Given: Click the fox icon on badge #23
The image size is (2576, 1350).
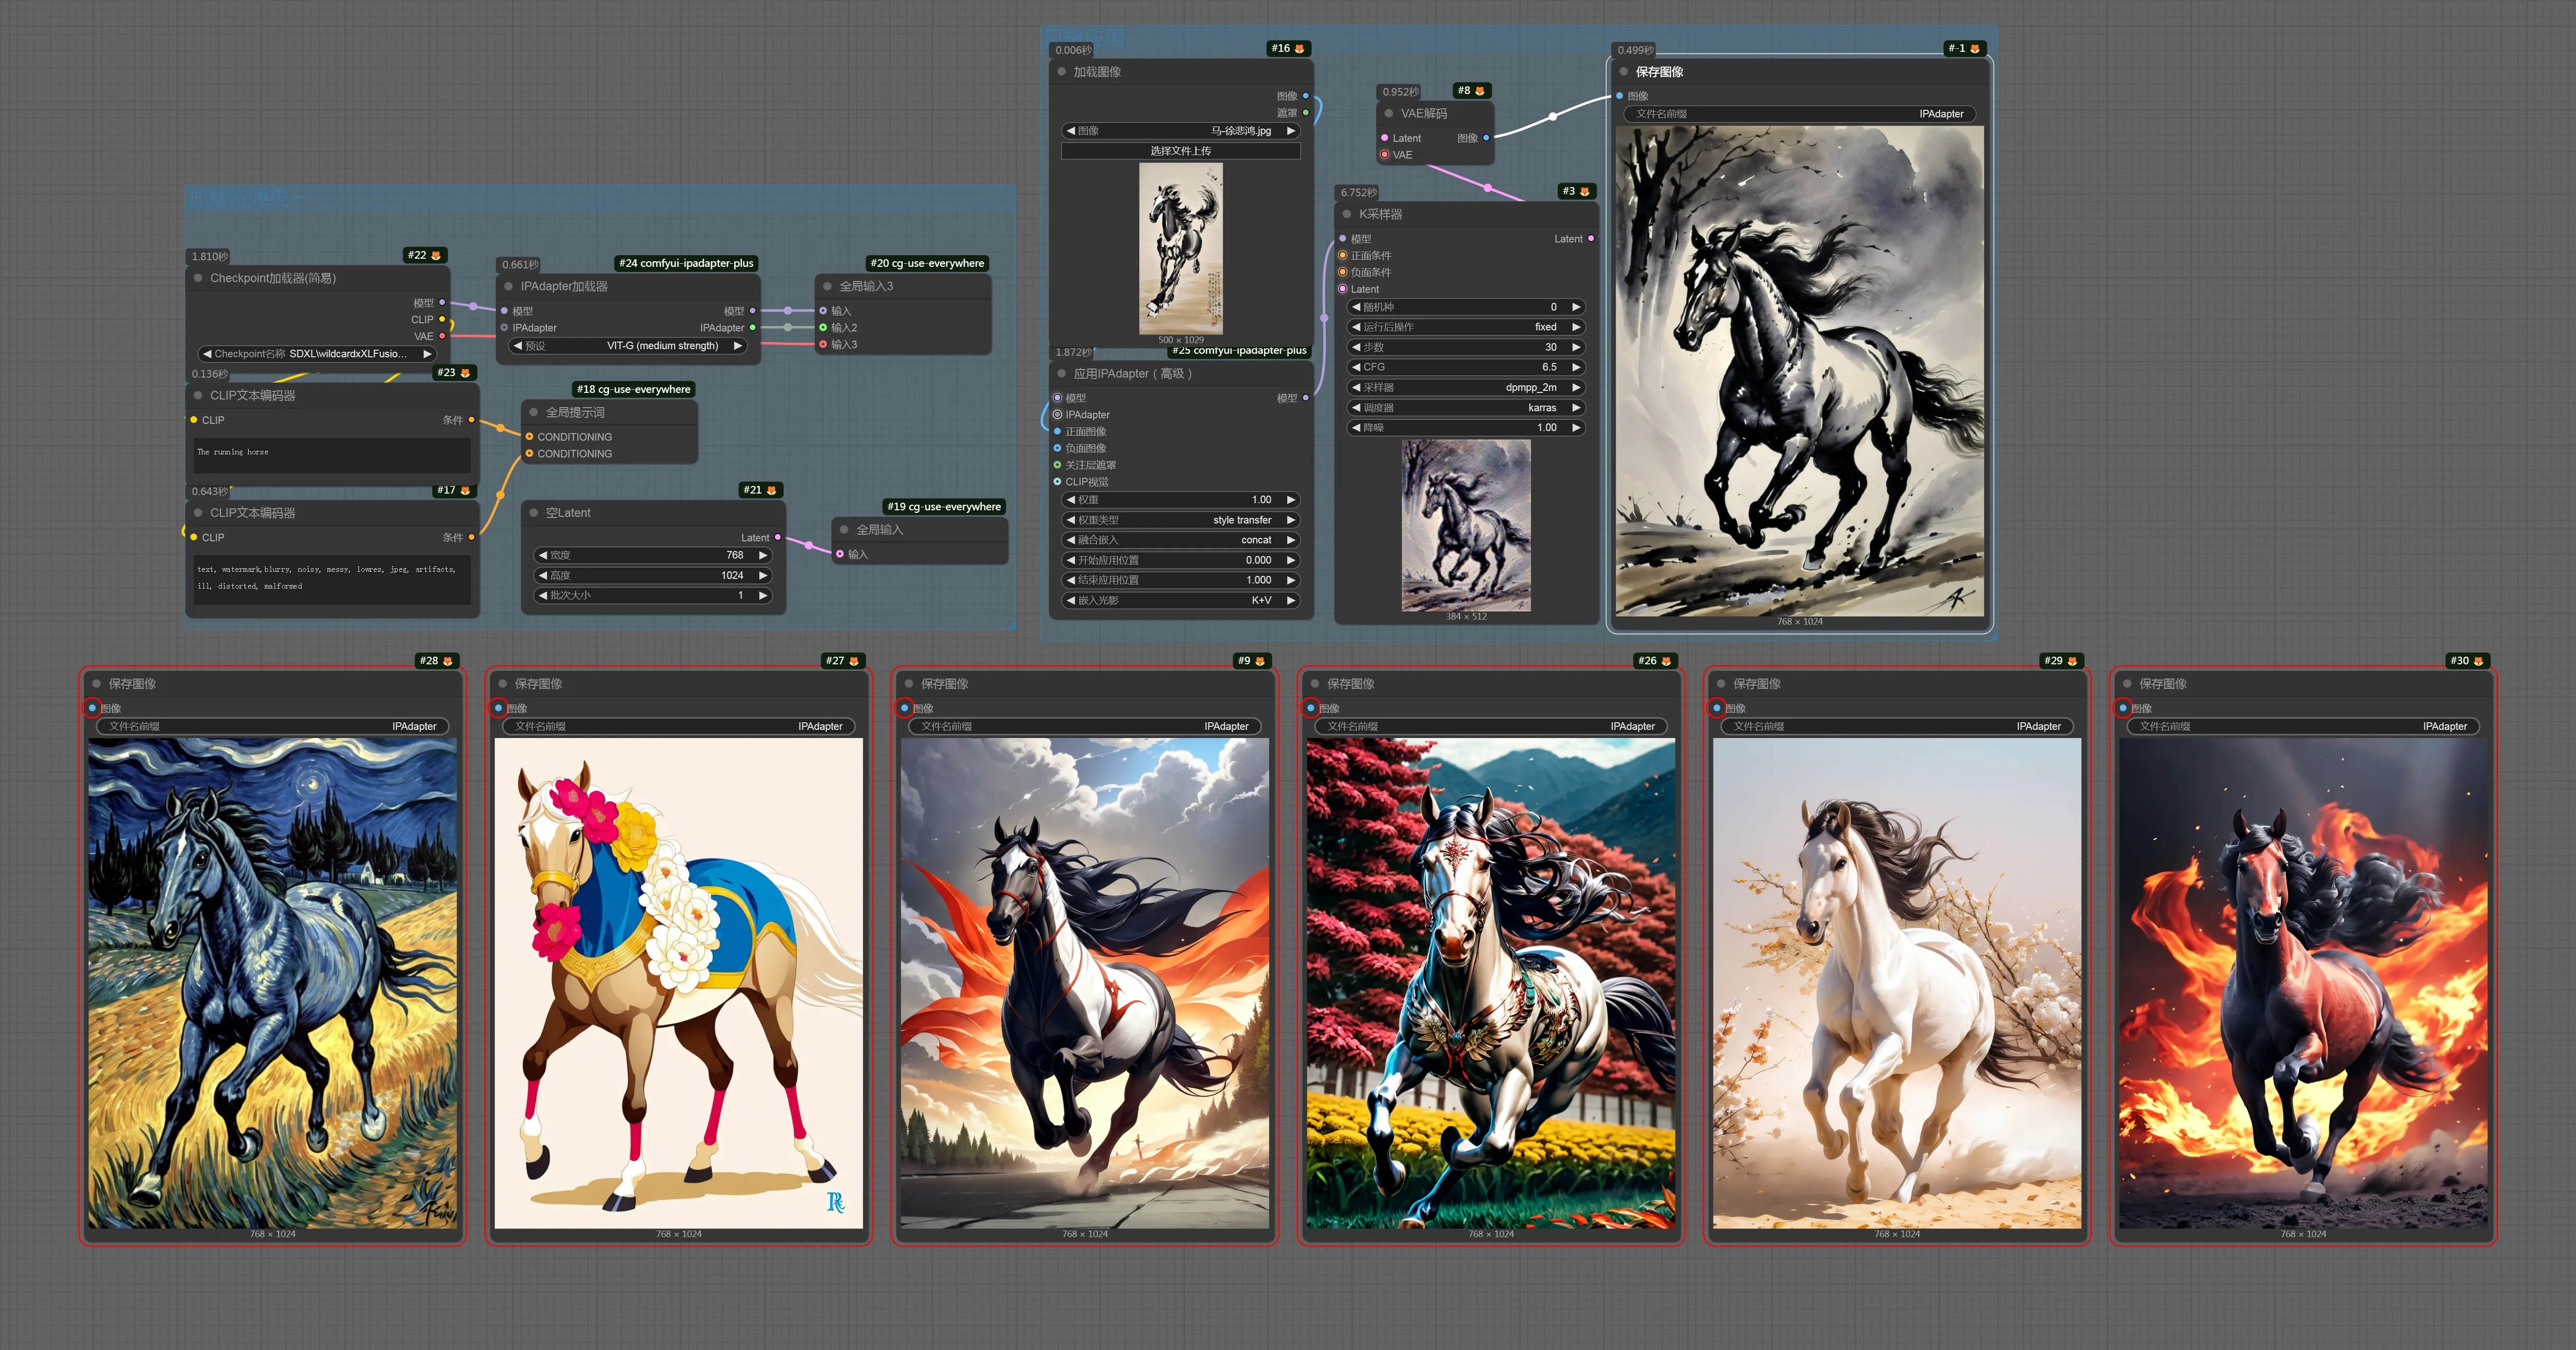Looking at the screenshot, I should point(465,373).
